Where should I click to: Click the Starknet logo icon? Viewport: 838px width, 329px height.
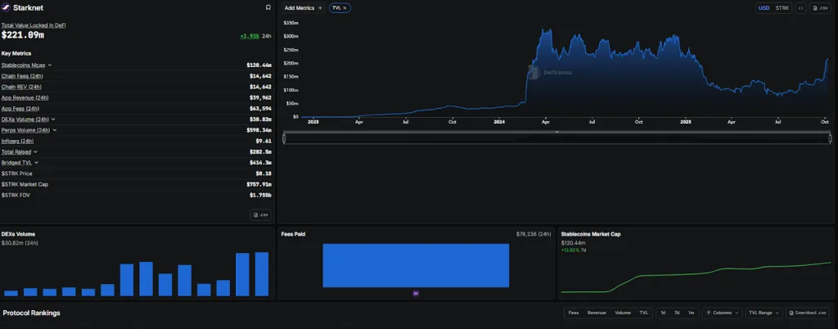(x=7, y=7)
